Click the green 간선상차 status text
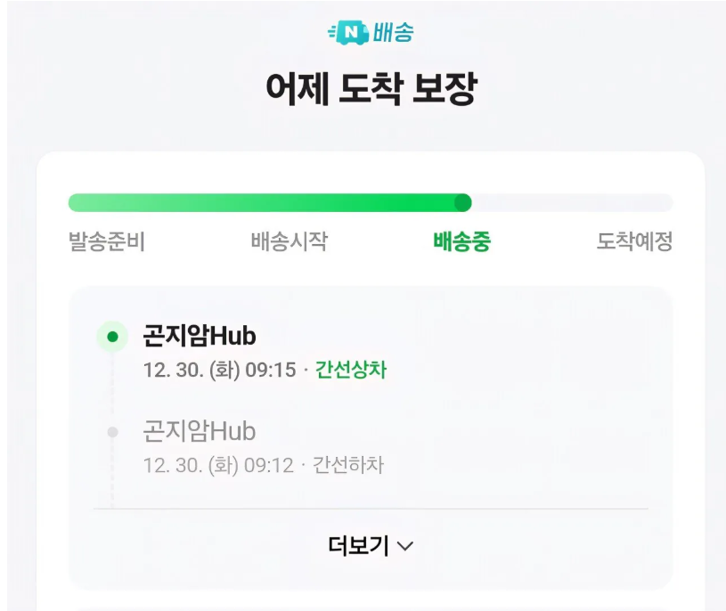 tap(351, 370)
